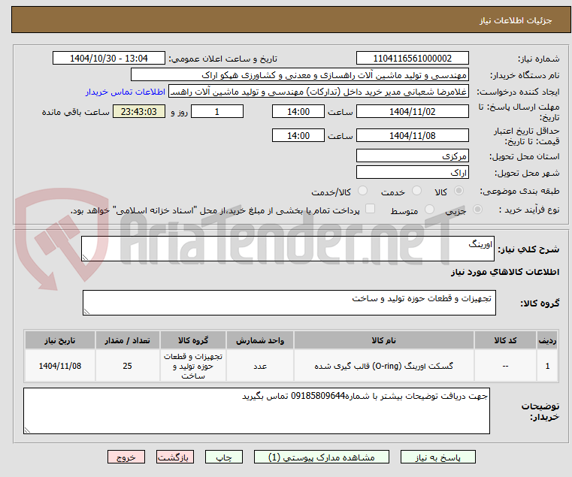Click the چاپ print button
572x477 pixels.
pos(224,457)
